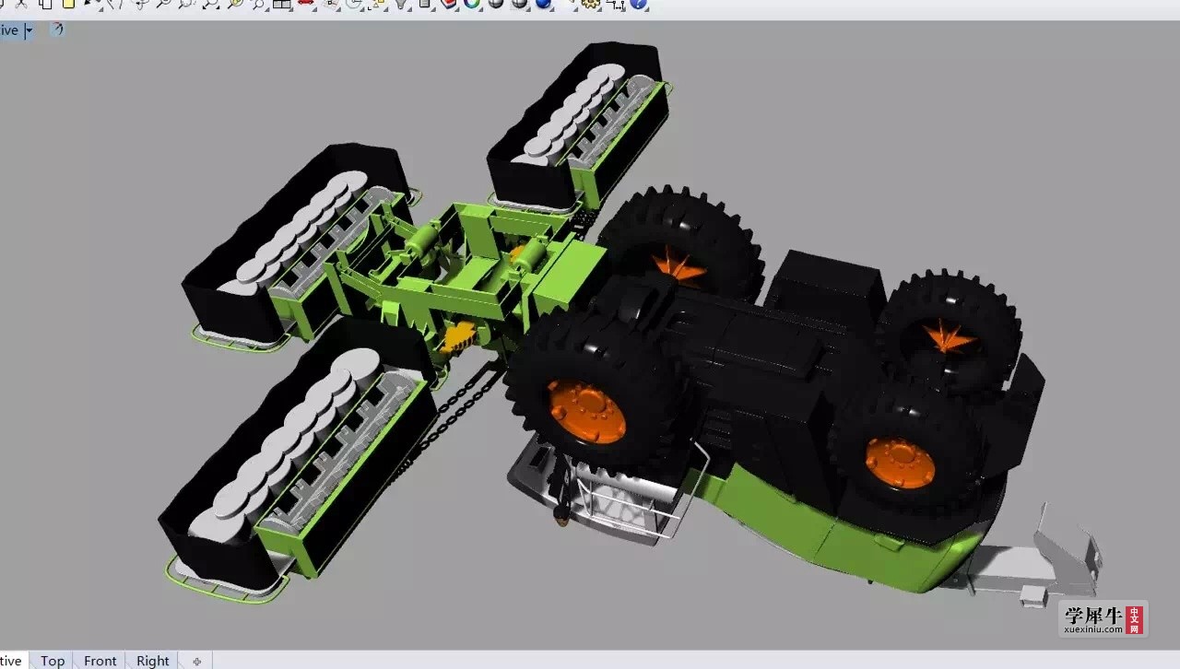Open the color wheel icon in the toolbar
This screenshot has width=1180, height=669.
[472, 4]
